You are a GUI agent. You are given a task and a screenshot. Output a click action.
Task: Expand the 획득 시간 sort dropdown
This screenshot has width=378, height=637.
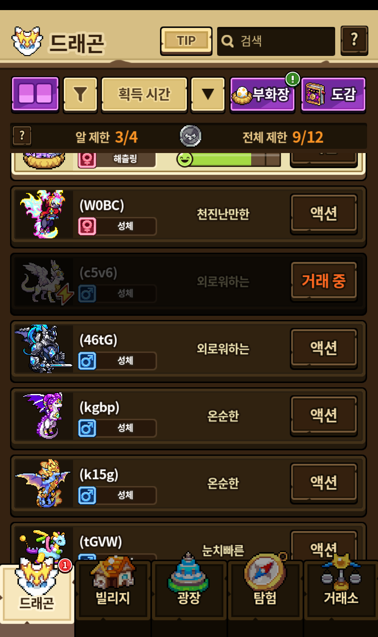coord(144,95)
